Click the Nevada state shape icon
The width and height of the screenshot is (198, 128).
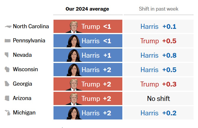coord(8,55)
